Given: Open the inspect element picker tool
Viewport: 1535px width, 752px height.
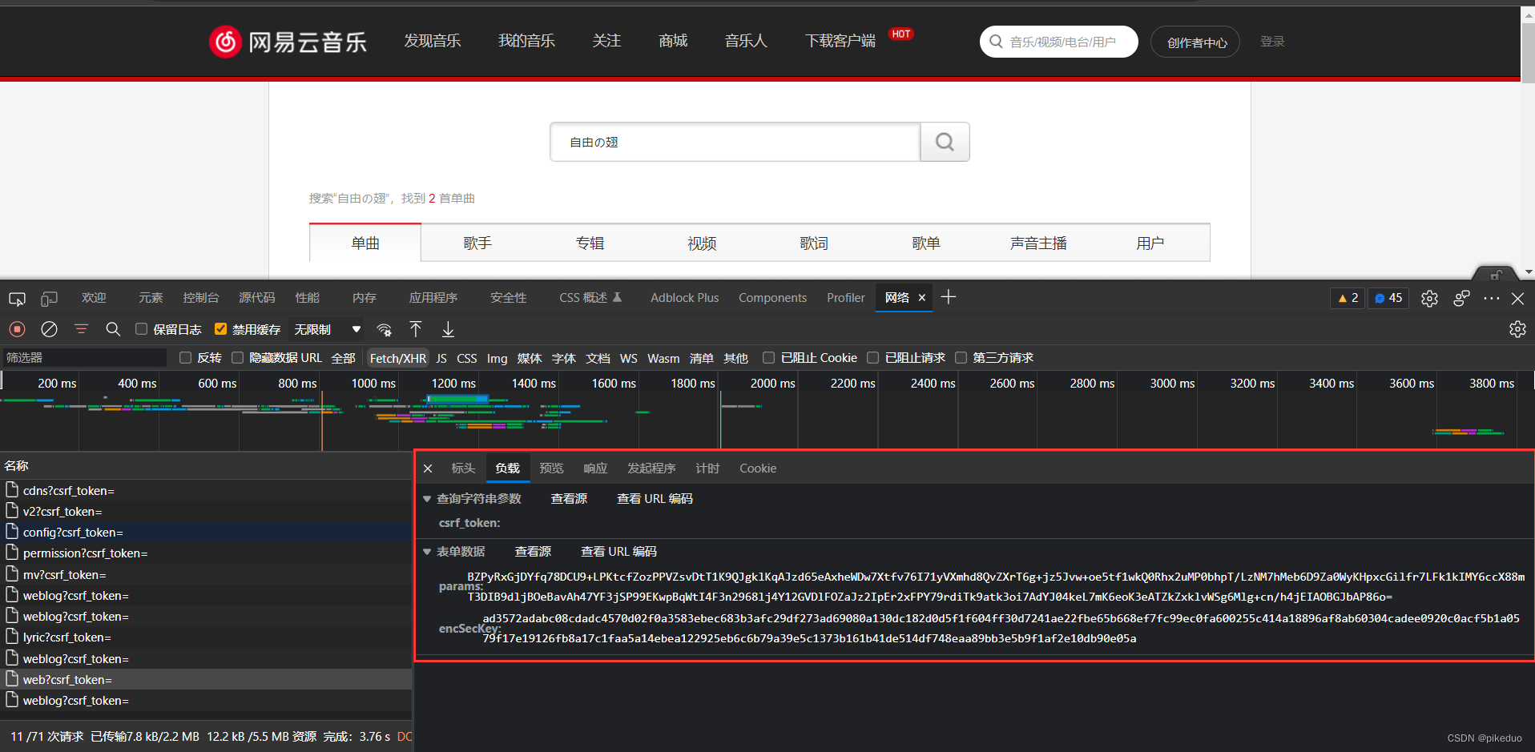Looking at the screenshot, I should pos(17,299).
